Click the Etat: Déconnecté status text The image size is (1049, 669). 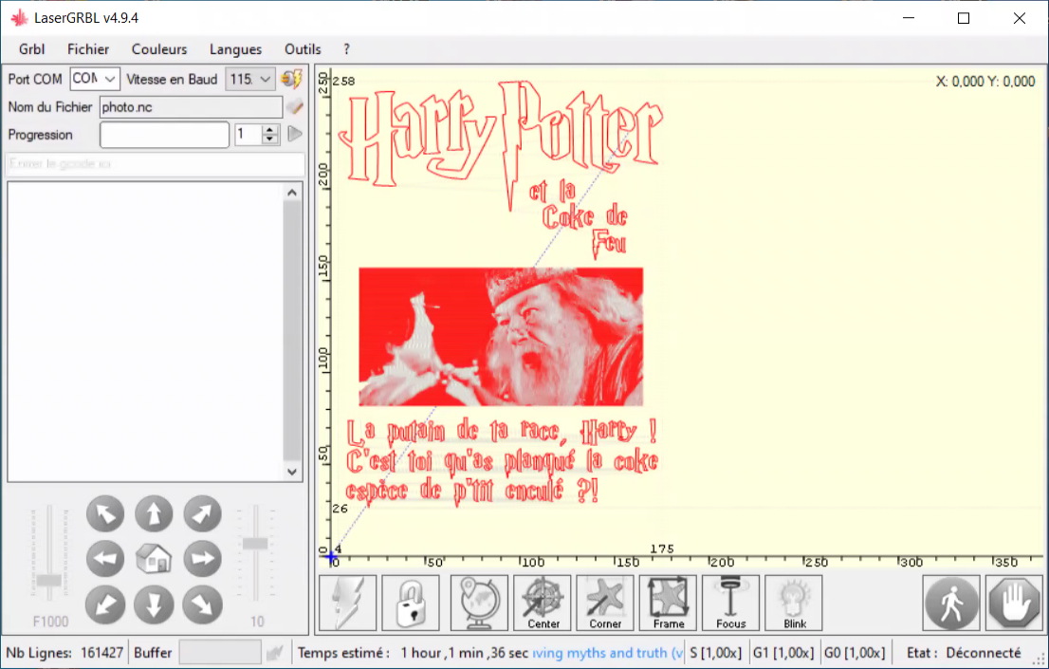[x=964, y=652]
